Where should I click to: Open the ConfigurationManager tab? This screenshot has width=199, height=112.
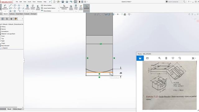7,19
